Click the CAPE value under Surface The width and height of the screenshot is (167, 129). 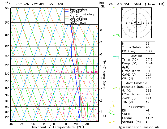click(x=149, y=75)
